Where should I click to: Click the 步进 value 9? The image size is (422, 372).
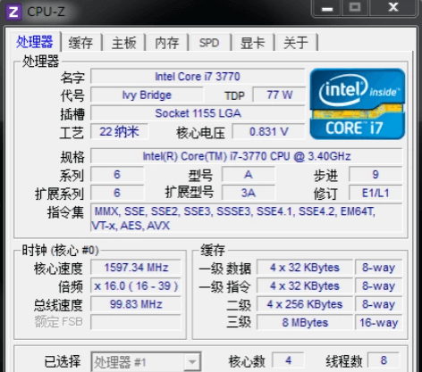[x=376, y=175]
